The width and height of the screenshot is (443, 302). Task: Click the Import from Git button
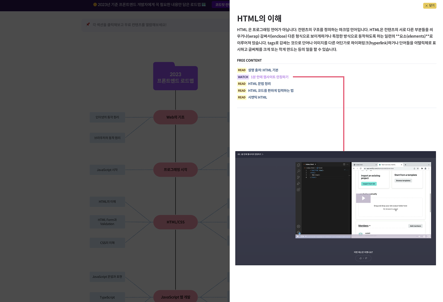(x=369, y=184)
